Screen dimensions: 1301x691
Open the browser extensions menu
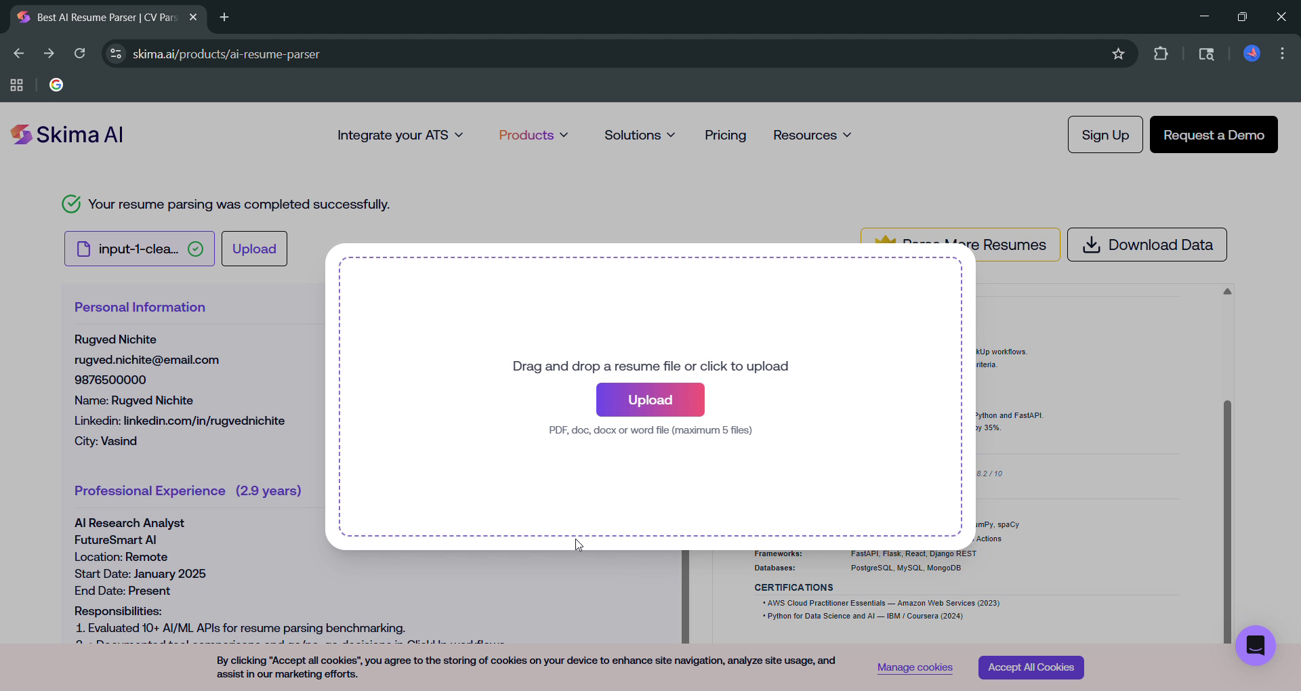pos(1161,54)
